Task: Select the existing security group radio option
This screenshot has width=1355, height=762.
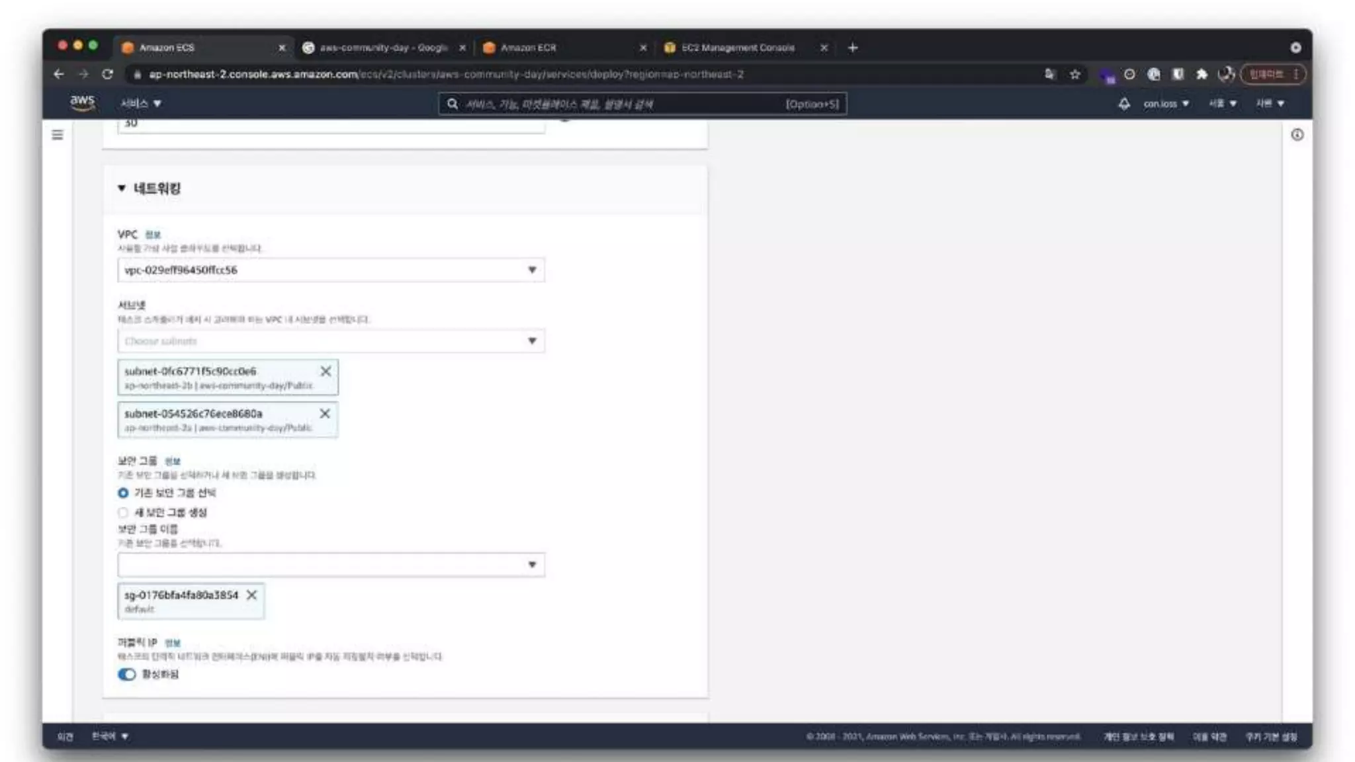Action: coord(123,493)
